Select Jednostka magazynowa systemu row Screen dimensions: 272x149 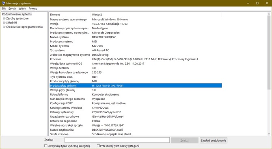coord(136,55)
